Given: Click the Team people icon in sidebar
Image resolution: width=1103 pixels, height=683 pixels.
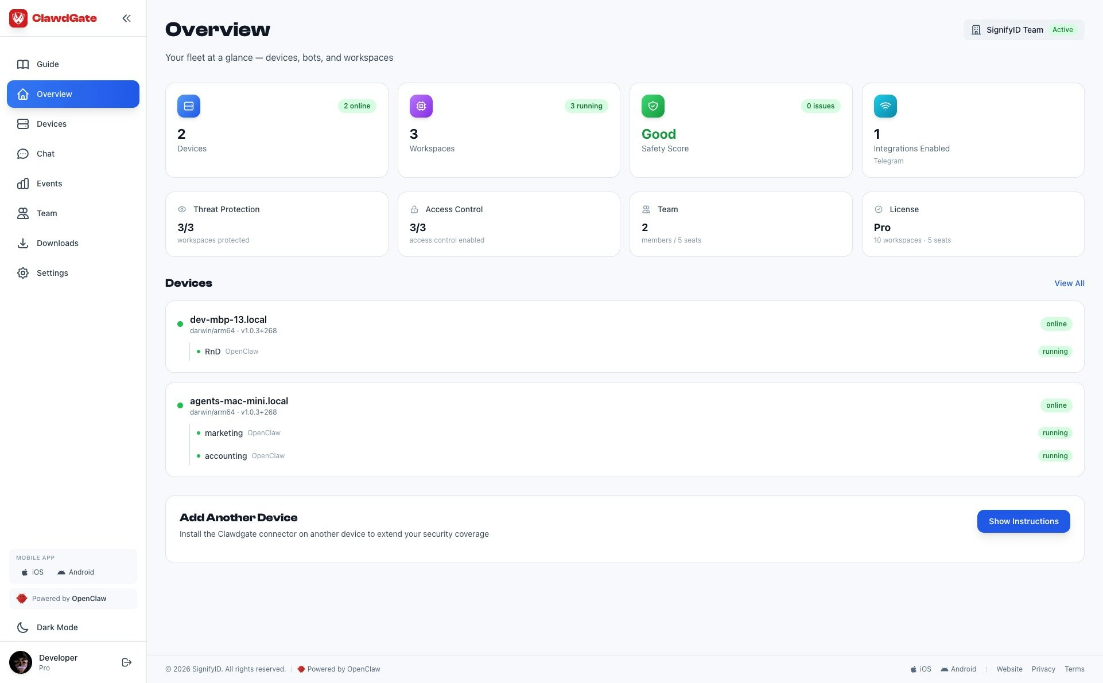Looking at the screenshot, I should click(23, 213).
